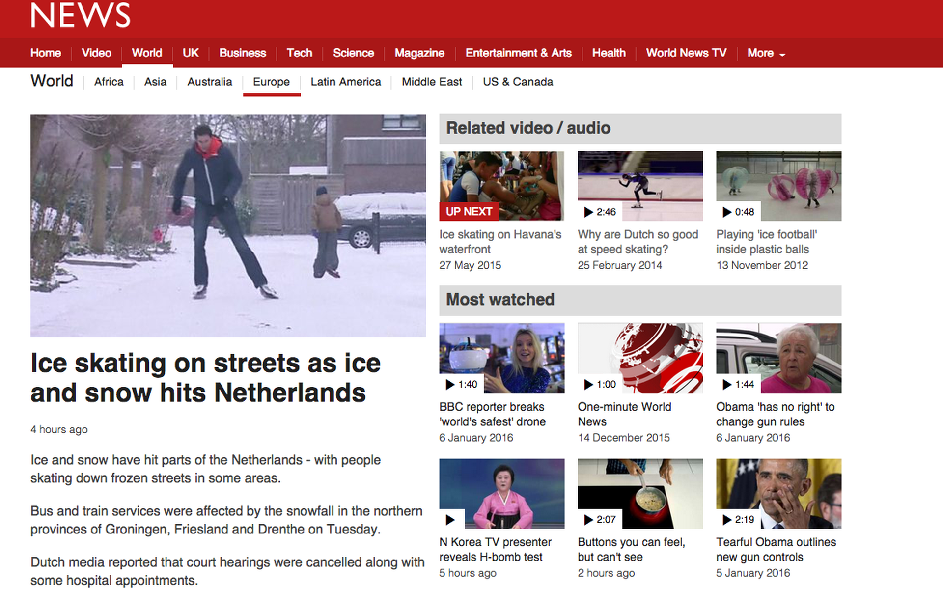Go to Home in the main navigation

coord(46,53)
